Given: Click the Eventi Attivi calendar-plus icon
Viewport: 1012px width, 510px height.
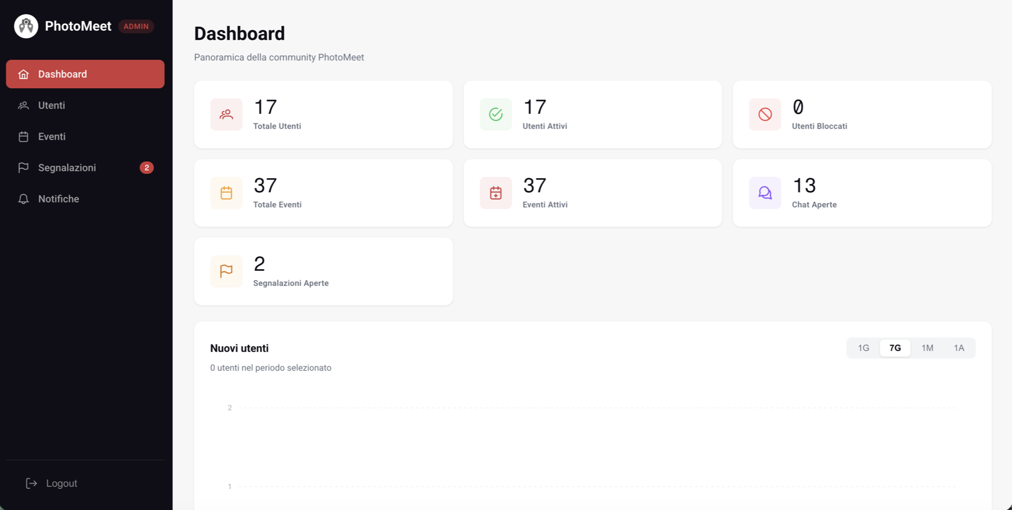Looking at the screenshot, I should (496, 193).
